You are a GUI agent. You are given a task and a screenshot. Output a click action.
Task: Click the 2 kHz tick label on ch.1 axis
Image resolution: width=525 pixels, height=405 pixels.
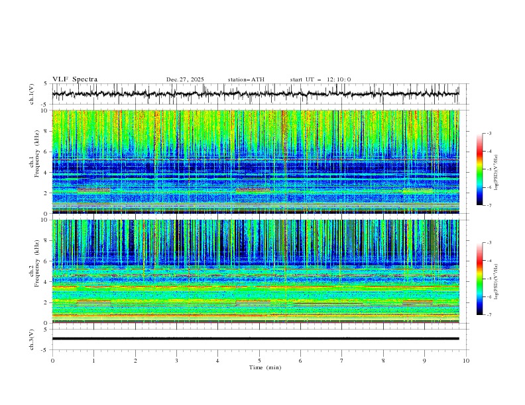tap(46, 193)
